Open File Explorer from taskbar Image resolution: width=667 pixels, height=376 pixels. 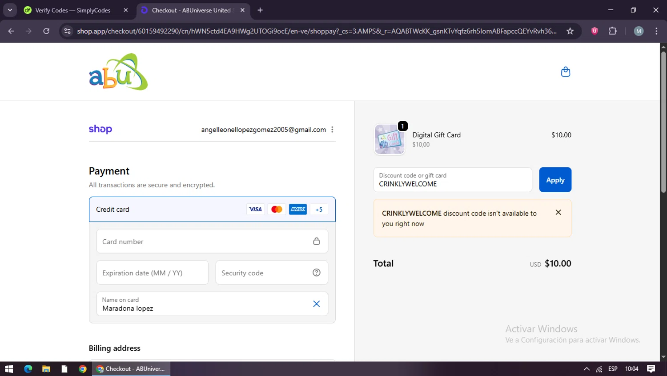tap(46, 369)
